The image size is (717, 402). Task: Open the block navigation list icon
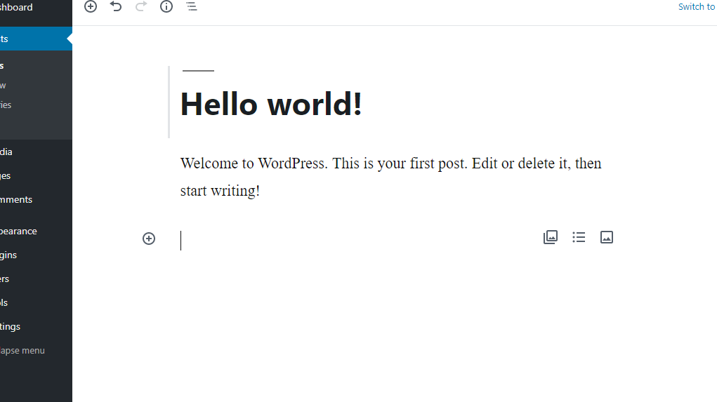click(192, 7)
